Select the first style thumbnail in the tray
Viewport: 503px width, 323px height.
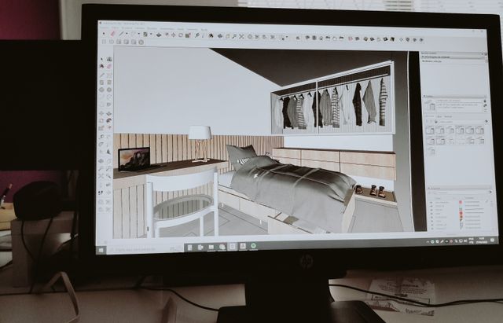pos(430,130)
